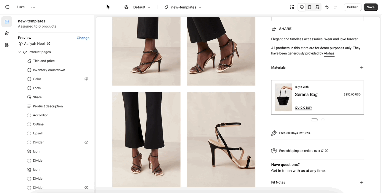Open the app embeds sidebar icon
Viewport: 382px width, 193px height.
click(7, 45)
